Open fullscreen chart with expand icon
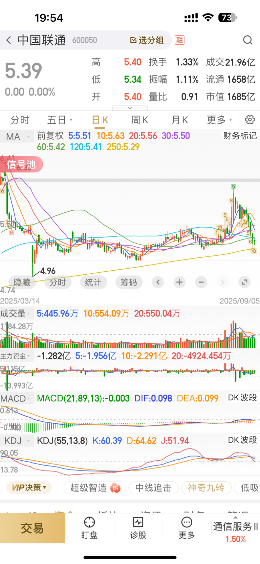260x564 pixels. point(244,282)
